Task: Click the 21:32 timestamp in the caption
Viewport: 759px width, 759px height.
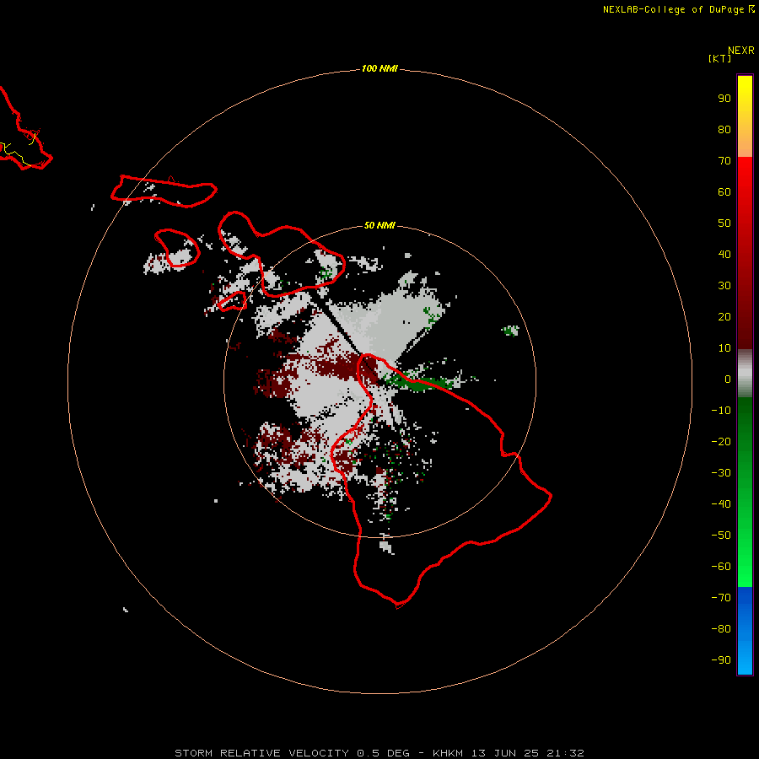Action: click(x=565, y=753)
